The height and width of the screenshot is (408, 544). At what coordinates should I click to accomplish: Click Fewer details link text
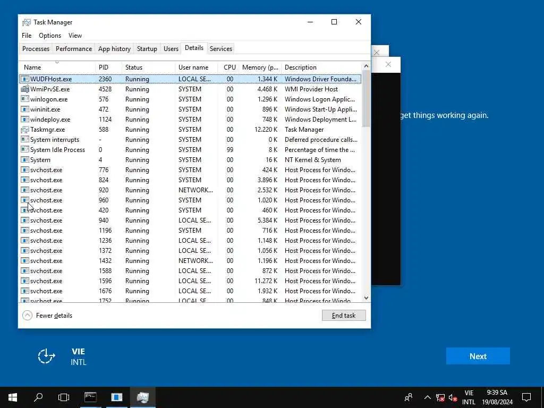click(54, 316)
